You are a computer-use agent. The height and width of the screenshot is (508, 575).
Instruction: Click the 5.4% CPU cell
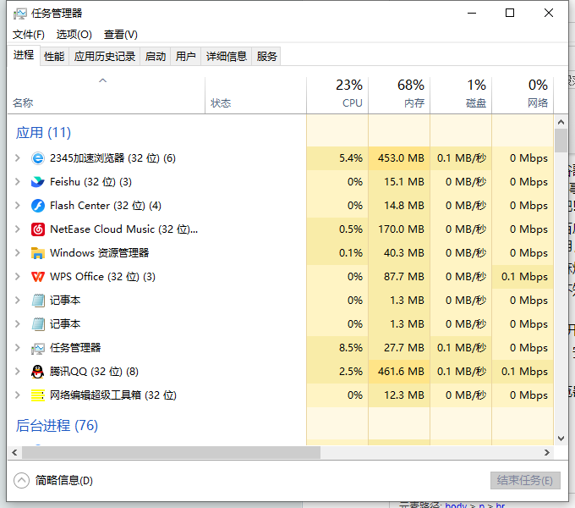337,158
